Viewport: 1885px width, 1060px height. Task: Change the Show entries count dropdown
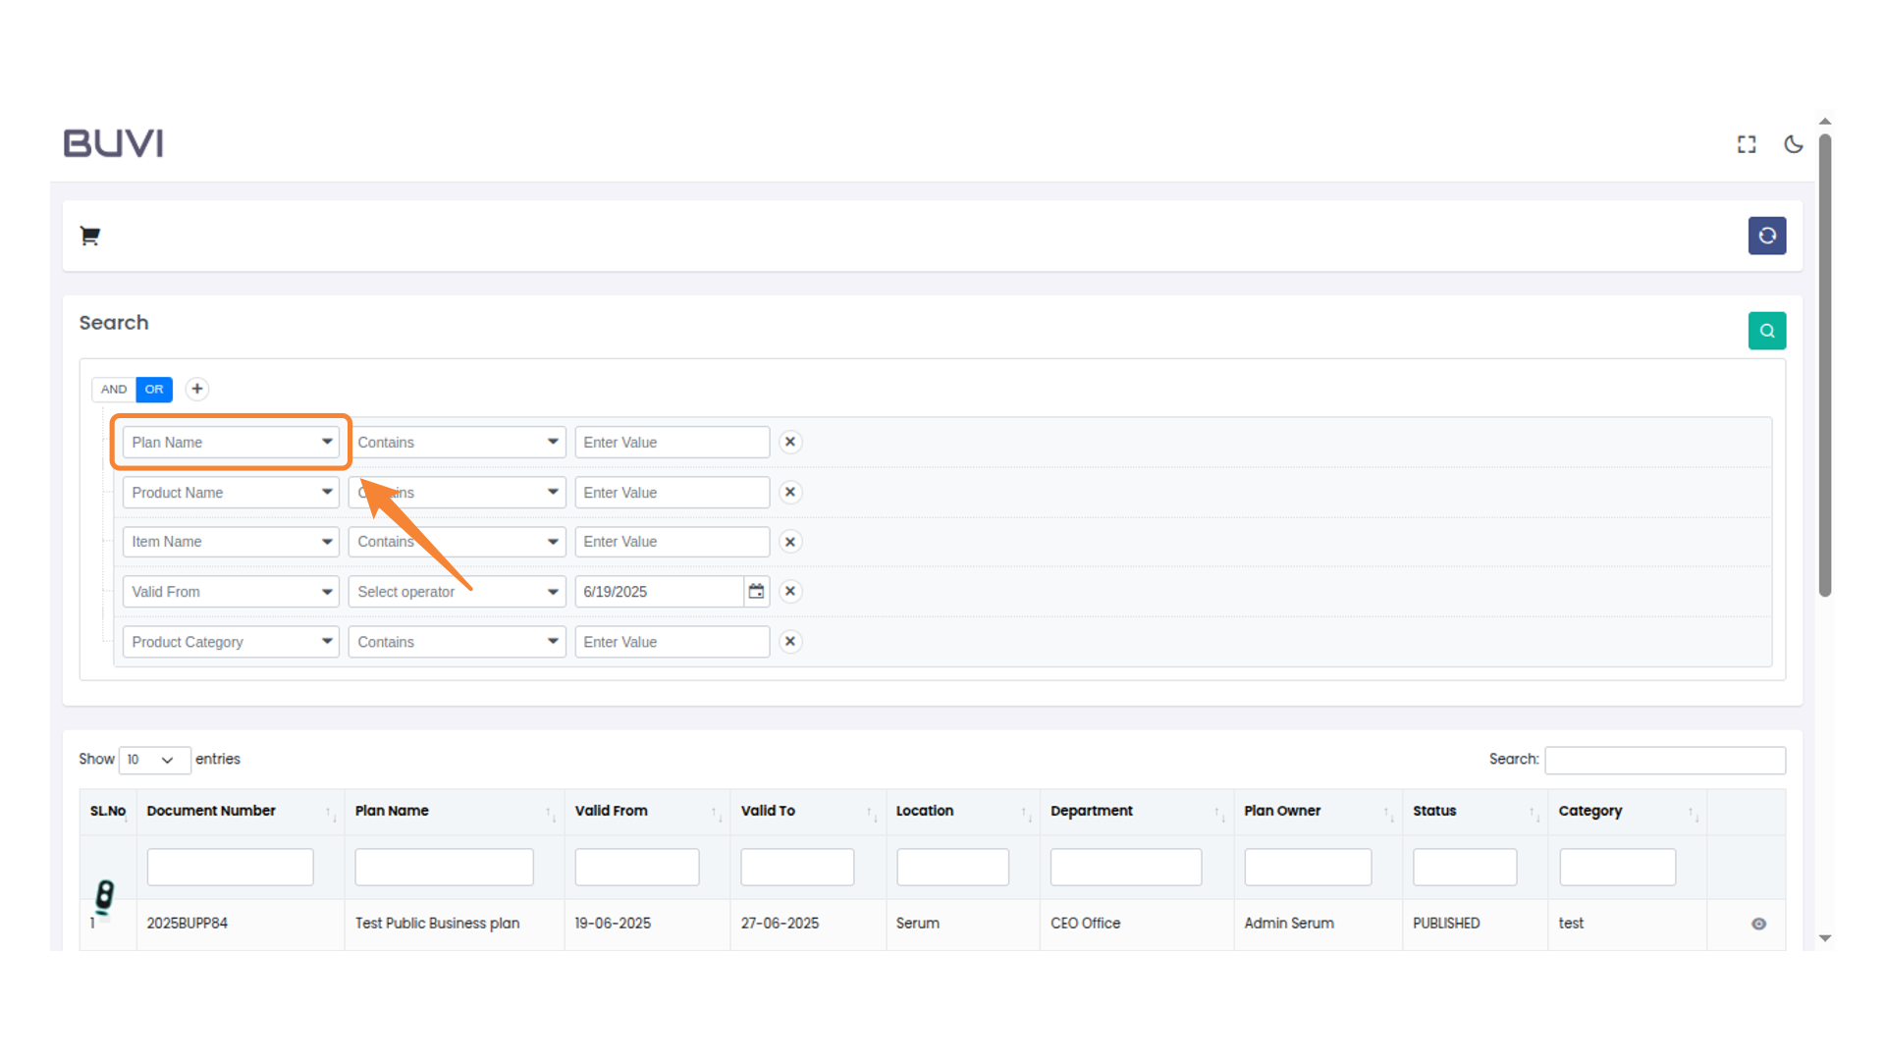point(153,760)
